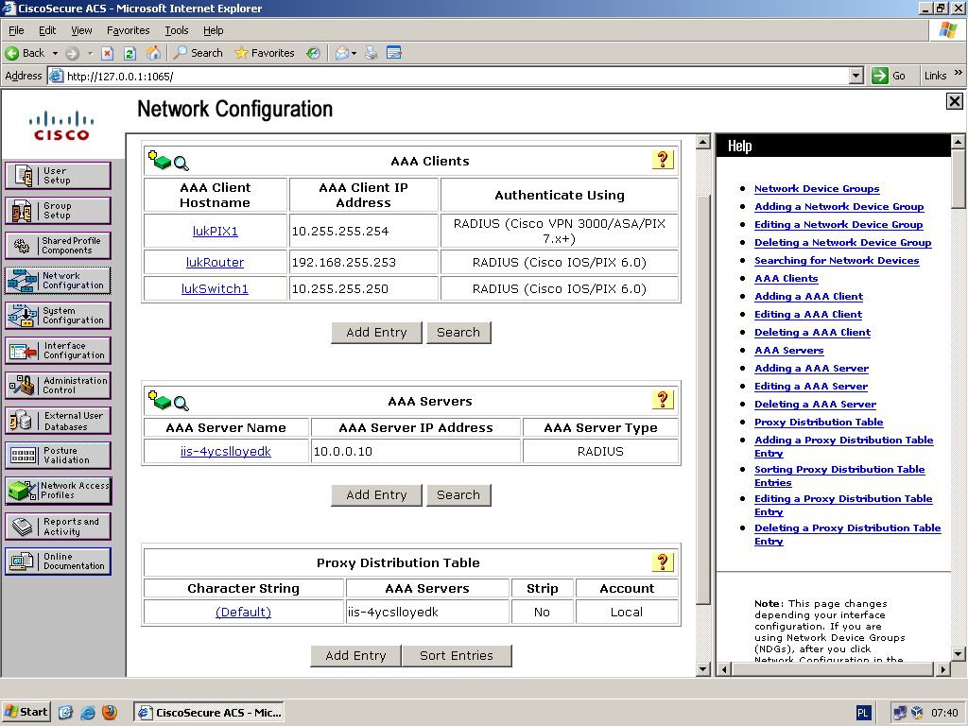Open Online Documentation
968x726 pixels.
click(58, 562)
